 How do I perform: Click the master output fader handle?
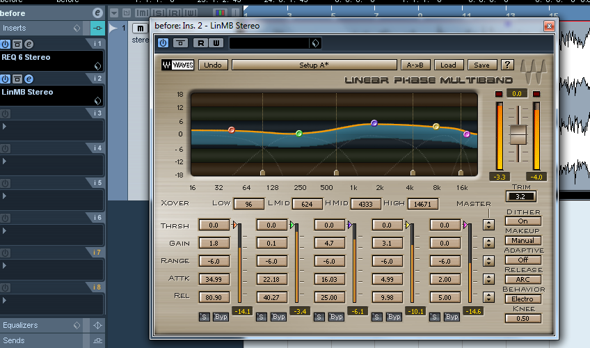pos(518,135)
